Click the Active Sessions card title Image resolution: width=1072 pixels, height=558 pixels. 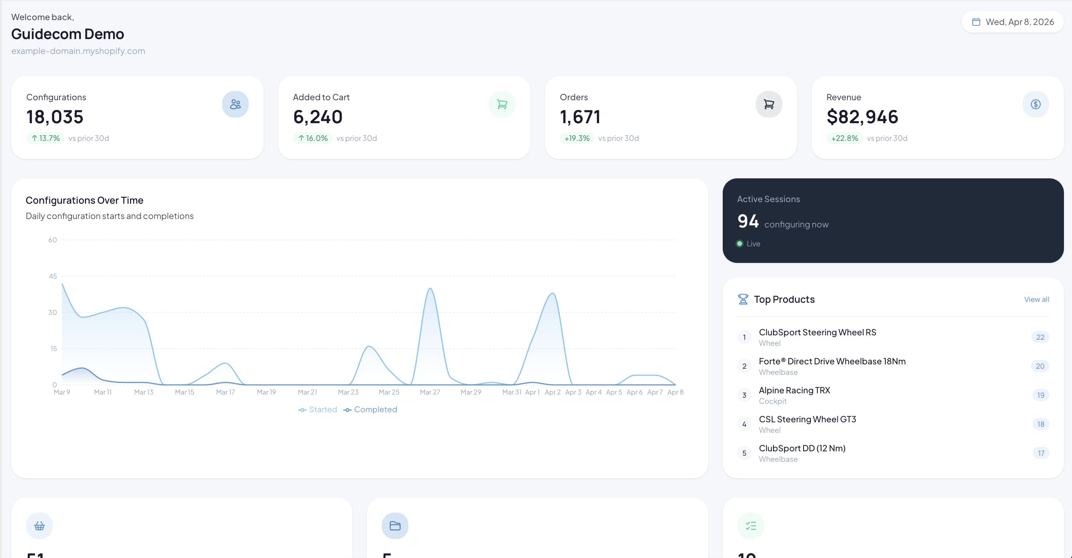point(768,199)
